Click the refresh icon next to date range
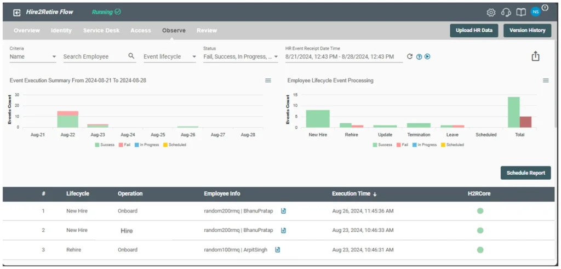 click(410, 56)
